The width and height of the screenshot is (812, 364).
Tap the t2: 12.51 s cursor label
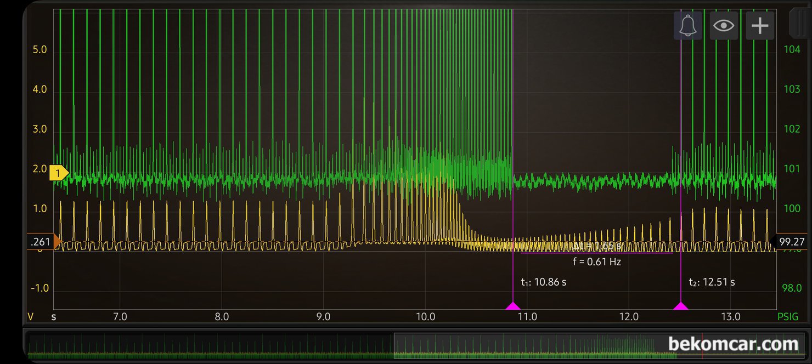[x=712, y=282]
